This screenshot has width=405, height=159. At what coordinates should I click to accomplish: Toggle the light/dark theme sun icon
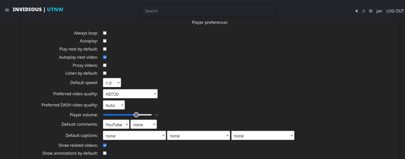point(357,11)
